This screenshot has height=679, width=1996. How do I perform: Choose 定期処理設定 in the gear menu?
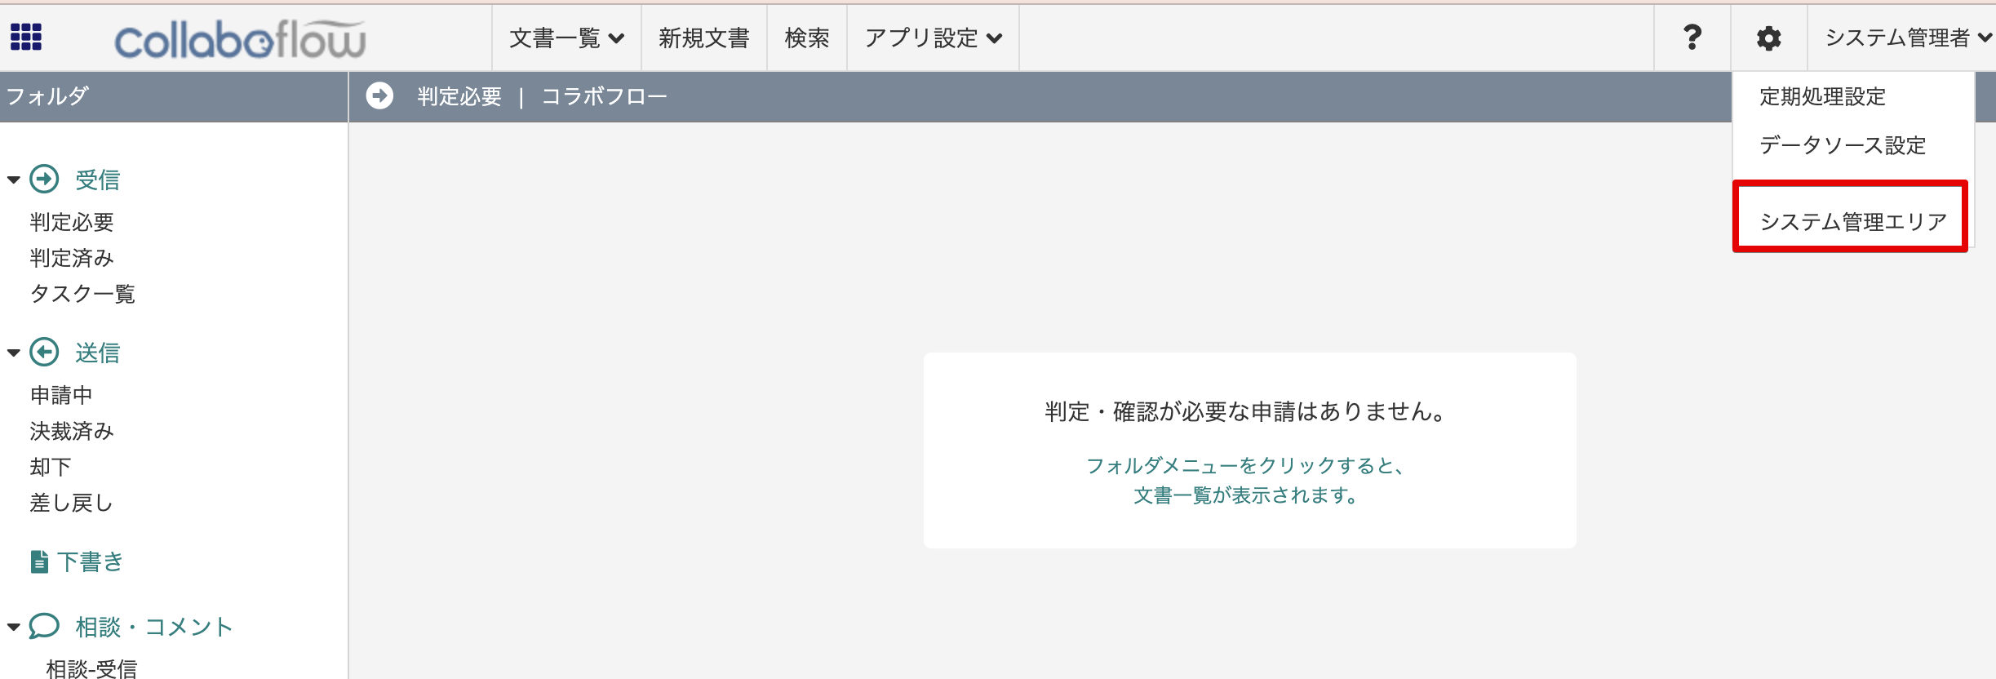point(1822,96)
